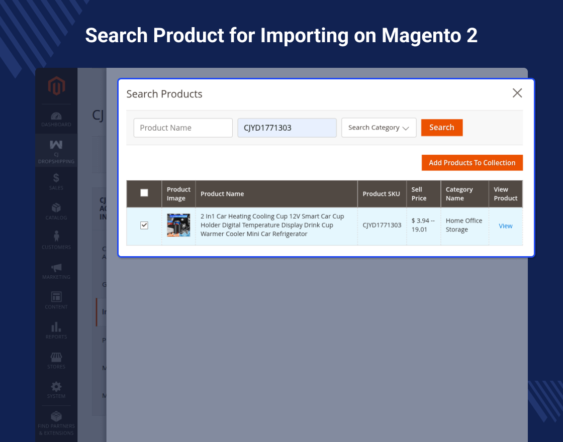
Task: Focus the Product Name input field
Action: tap(183, 128)
